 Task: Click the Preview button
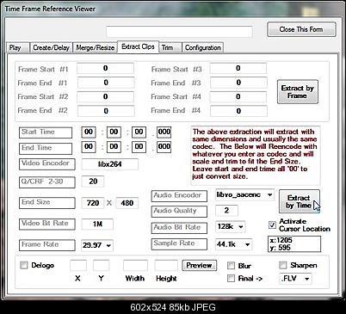(x=200, y=265)
